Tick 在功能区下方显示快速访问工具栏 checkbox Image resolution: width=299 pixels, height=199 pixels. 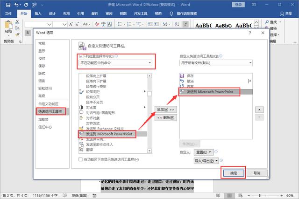(80, 159)
